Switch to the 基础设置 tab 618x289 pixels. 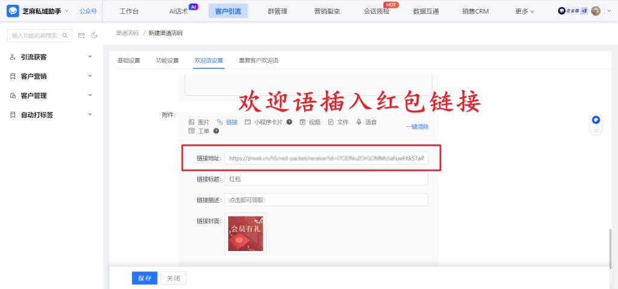click(129, 60)
